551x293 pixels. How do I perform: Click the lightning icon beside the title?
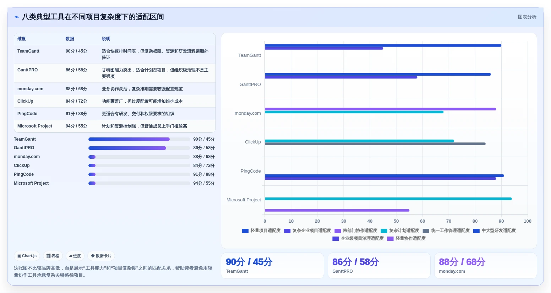(x=16, y=17)
